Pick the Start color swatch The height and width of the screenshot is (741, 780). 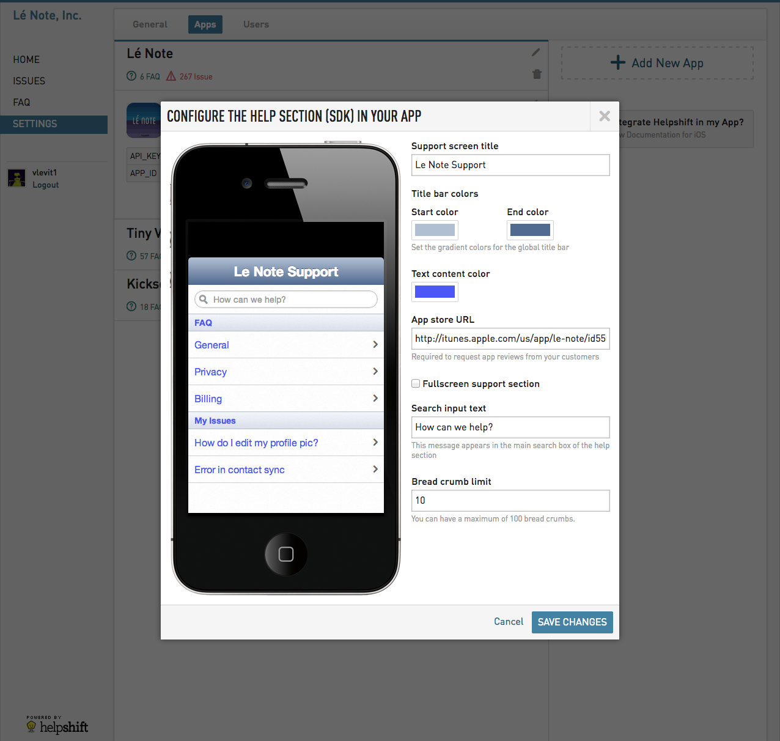click(435, 230)
